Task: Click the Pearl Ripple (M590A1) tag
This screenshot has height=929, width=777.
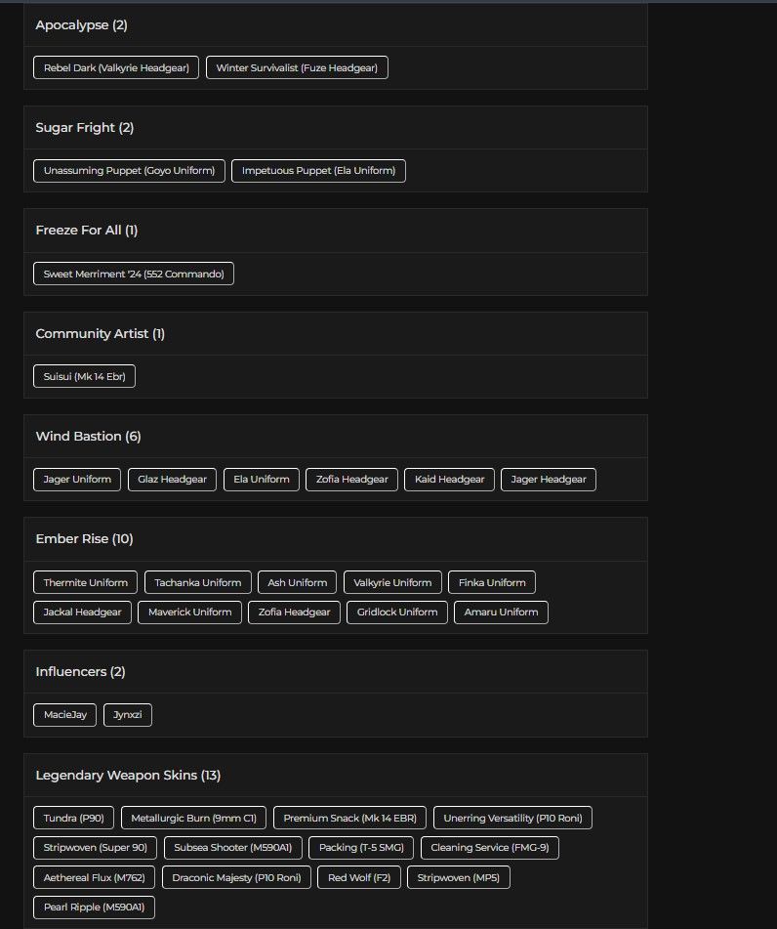Action: coord(94,908)
